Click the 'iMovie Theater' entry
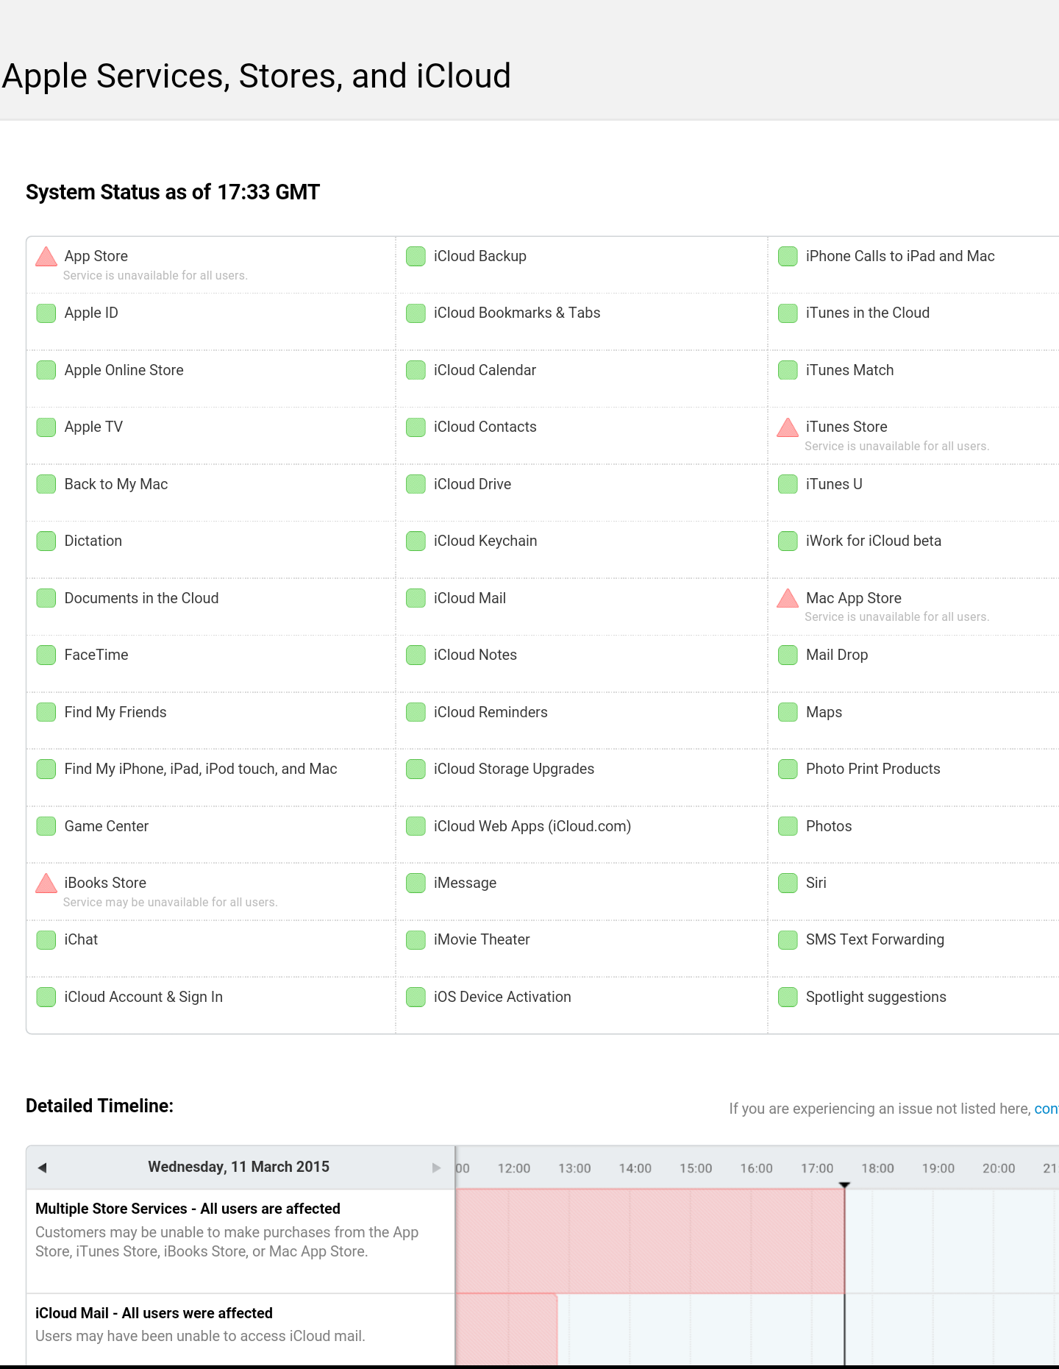Image resolution: width=1059 pixels, height=1369 pixels. (482, 939)
